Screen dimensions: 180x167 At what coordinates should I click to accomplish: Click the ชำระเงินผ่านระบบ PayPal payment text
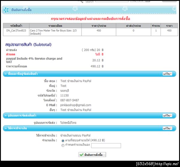click(75, 136)
